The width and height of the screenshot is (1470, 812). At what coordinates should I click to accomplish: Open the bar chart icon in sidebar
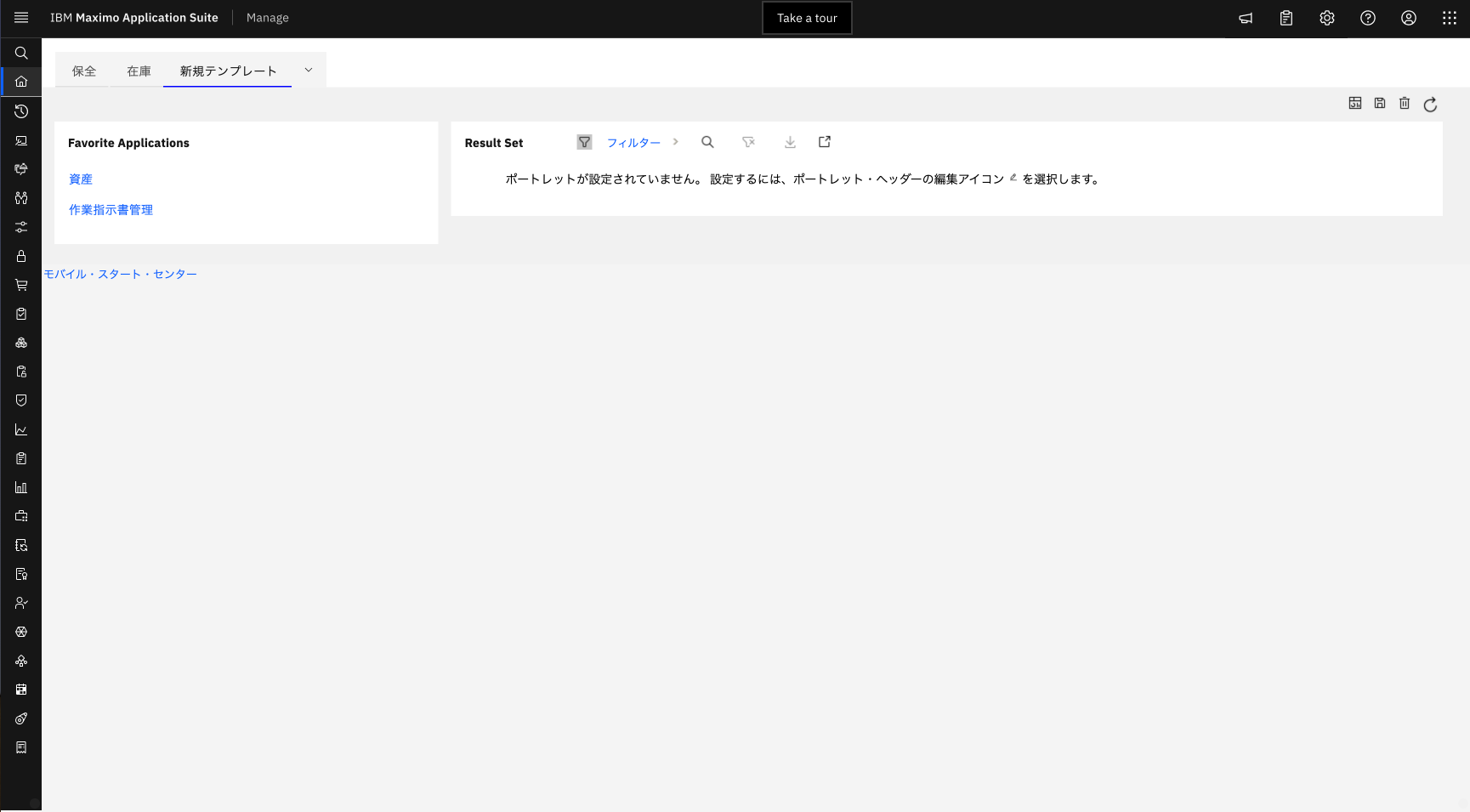21,487
